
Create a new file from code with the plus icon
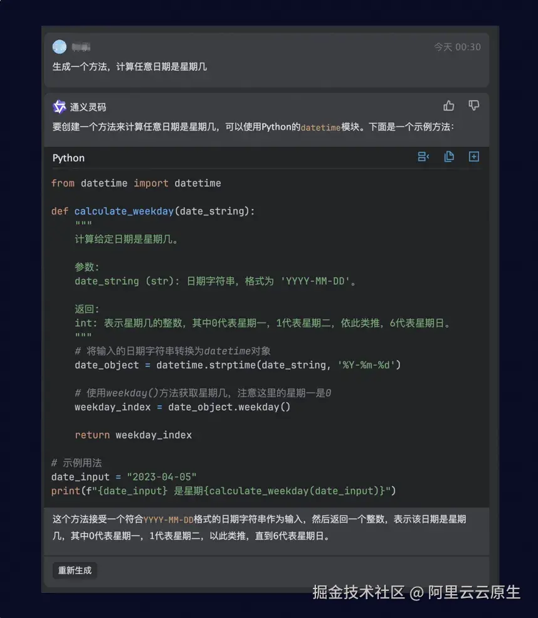pyautogui.click(x=473, y=157)
